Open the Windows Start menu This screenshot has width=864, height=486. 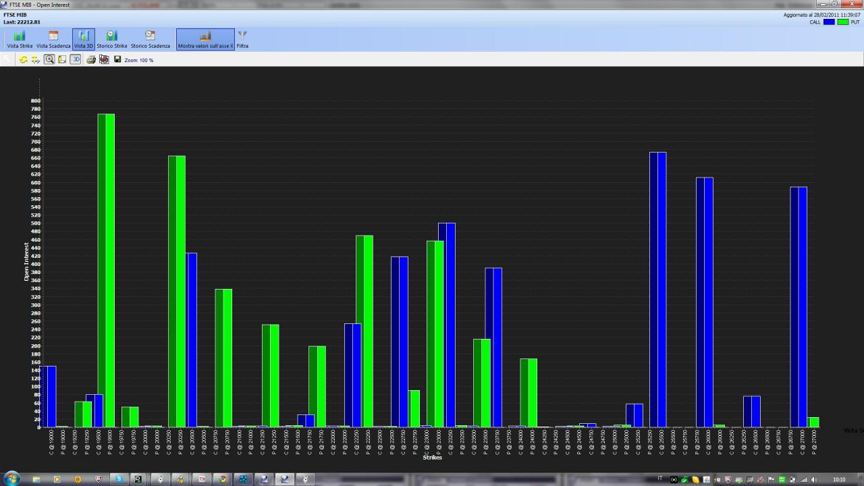(x=11, y=479)
